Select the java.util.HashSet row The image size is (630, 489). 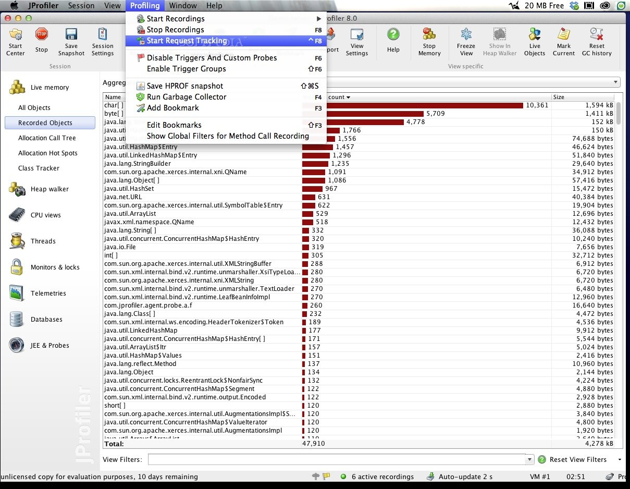359,189
